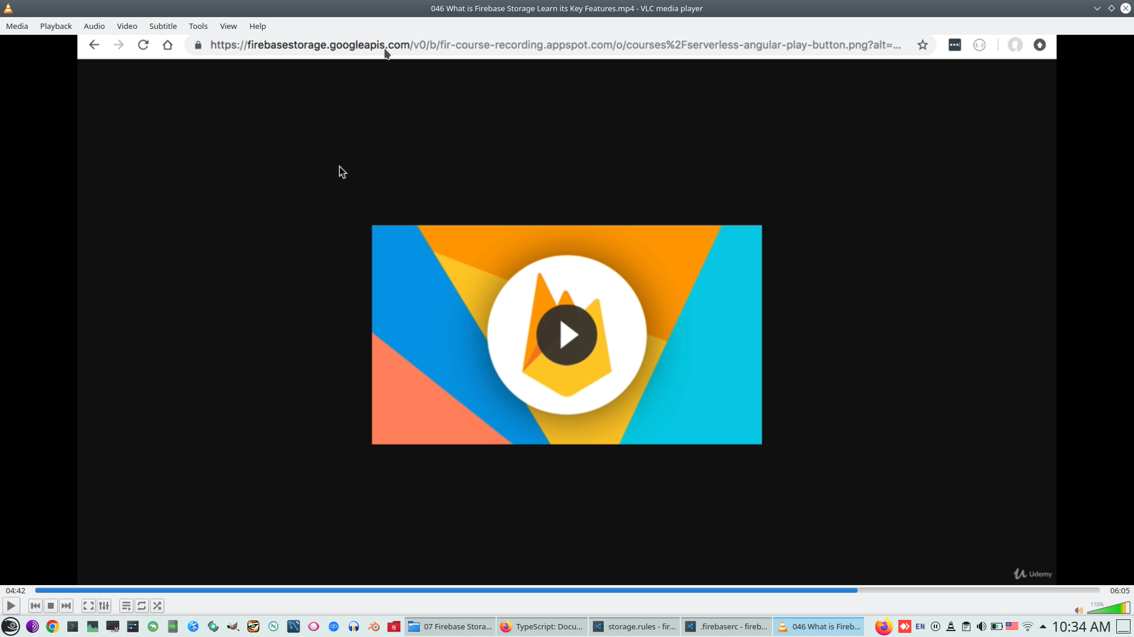Enable loop playback mode
Viewport: 1134px width, 637px height.
click(141, 606)
